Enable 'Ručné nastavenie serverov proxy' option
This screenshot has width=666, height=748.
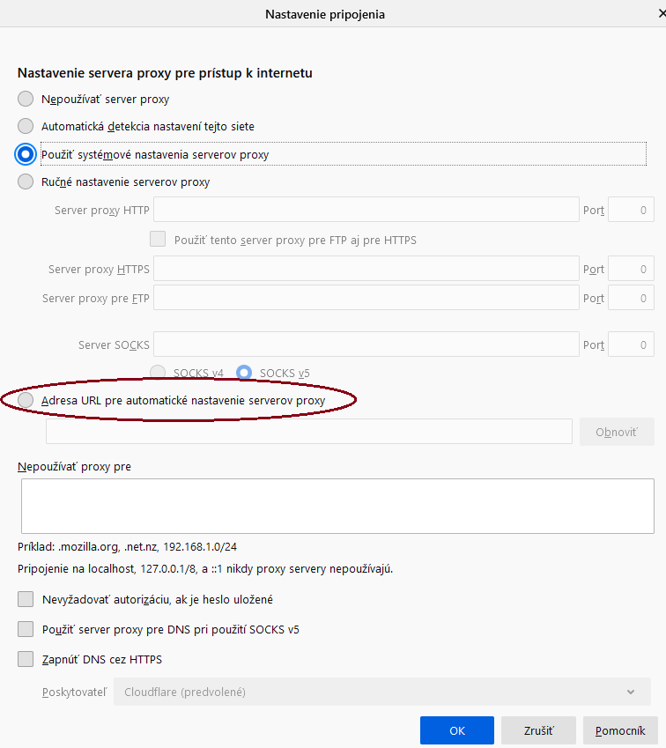pos(26,181)
